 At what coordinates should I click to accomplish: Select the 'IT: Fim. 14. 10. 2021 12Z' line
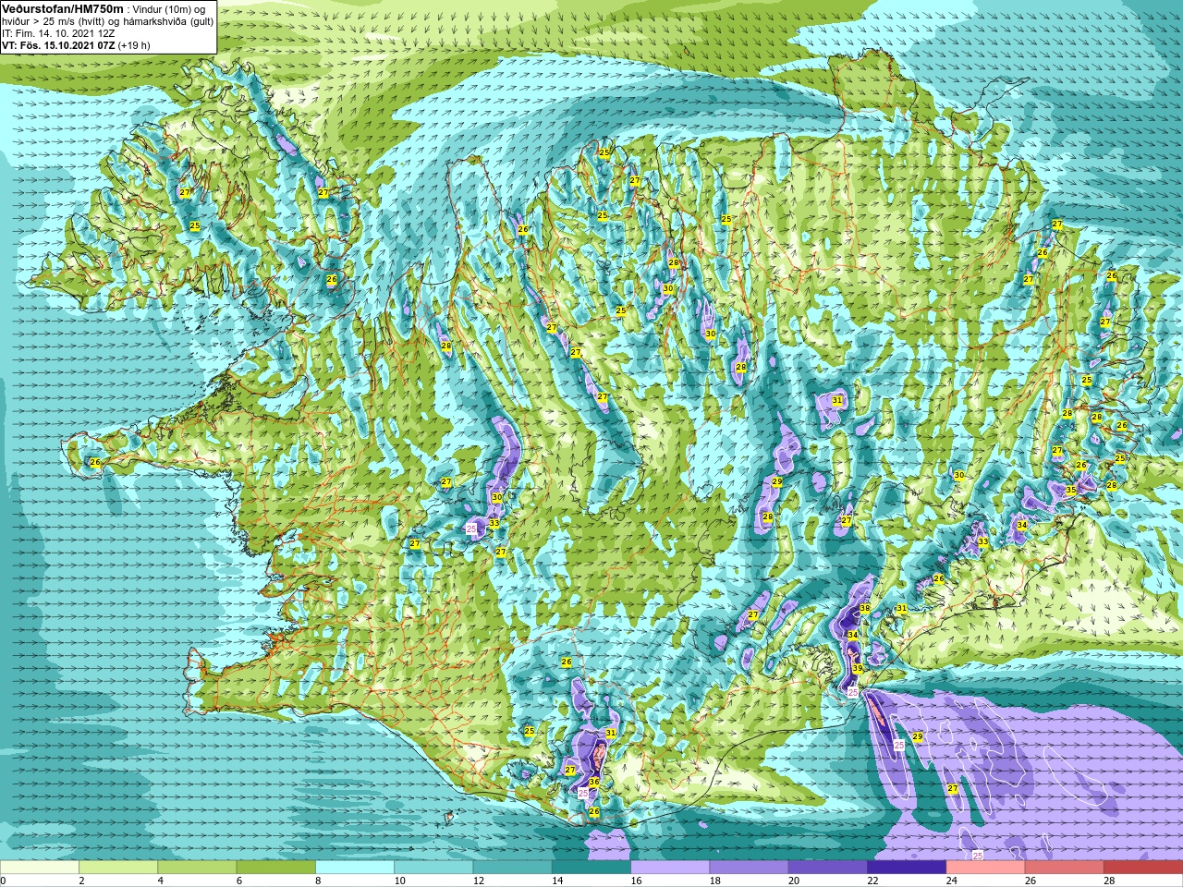coord(58,33)
